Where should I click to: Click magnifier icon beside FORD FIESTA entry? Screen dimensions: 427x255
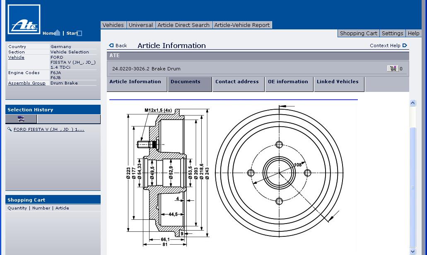[x=10, y=130]
